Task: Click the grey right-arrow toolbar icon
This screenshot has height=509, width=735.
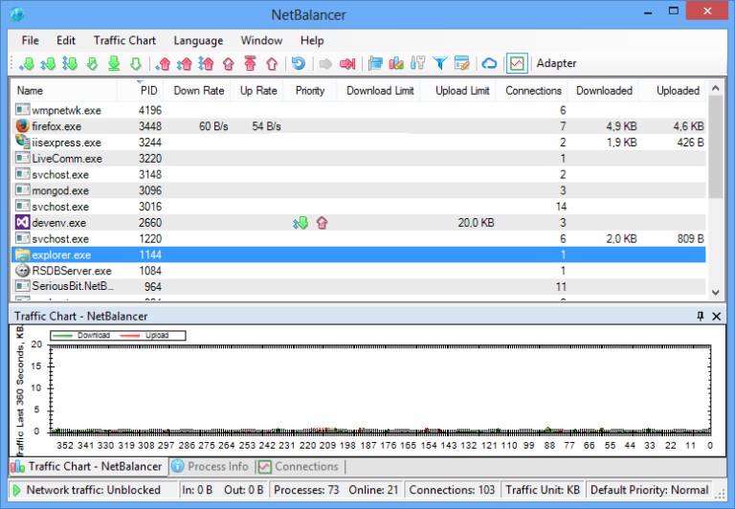Action: pyautogui.click(x=325, y=63)
